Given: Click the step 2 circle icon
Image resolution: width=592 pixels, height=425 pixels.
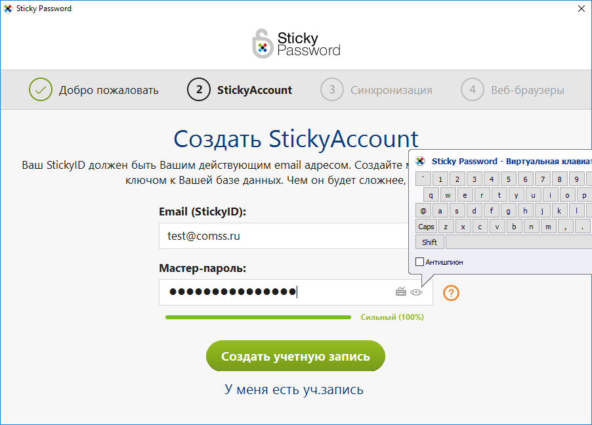Looking at the screenshot, I should [199, 90].
